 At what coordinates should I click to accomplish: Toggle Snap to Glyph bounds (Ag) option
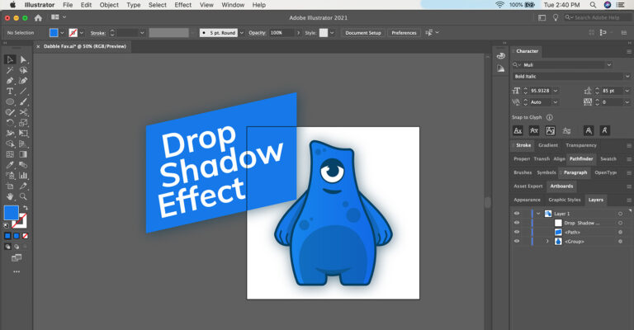tap(551, 130)
